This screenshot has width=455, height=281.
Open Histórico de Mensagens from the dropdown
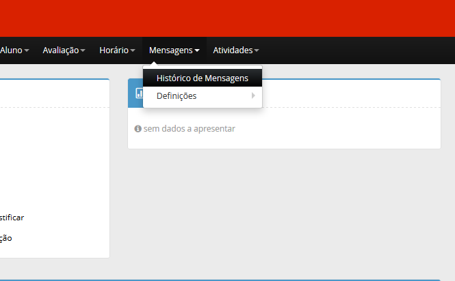point(202,78)
